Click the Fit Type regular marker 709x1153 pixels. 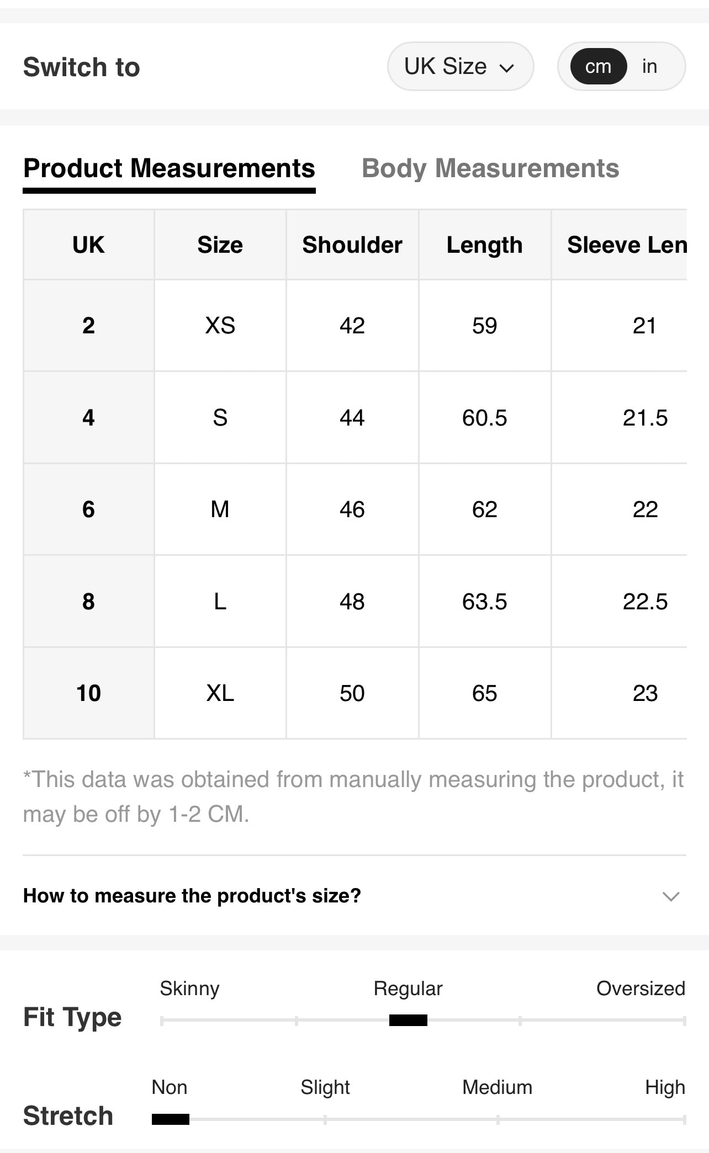click(408, 1020)
